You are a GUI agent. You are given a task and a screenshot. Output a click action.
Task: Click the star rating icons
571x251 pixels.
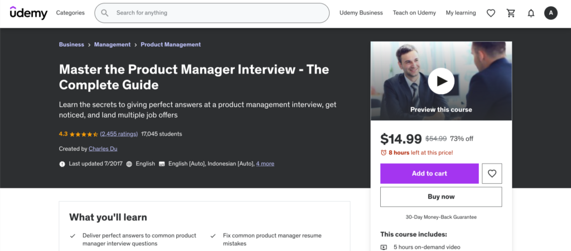coord(84,134)
